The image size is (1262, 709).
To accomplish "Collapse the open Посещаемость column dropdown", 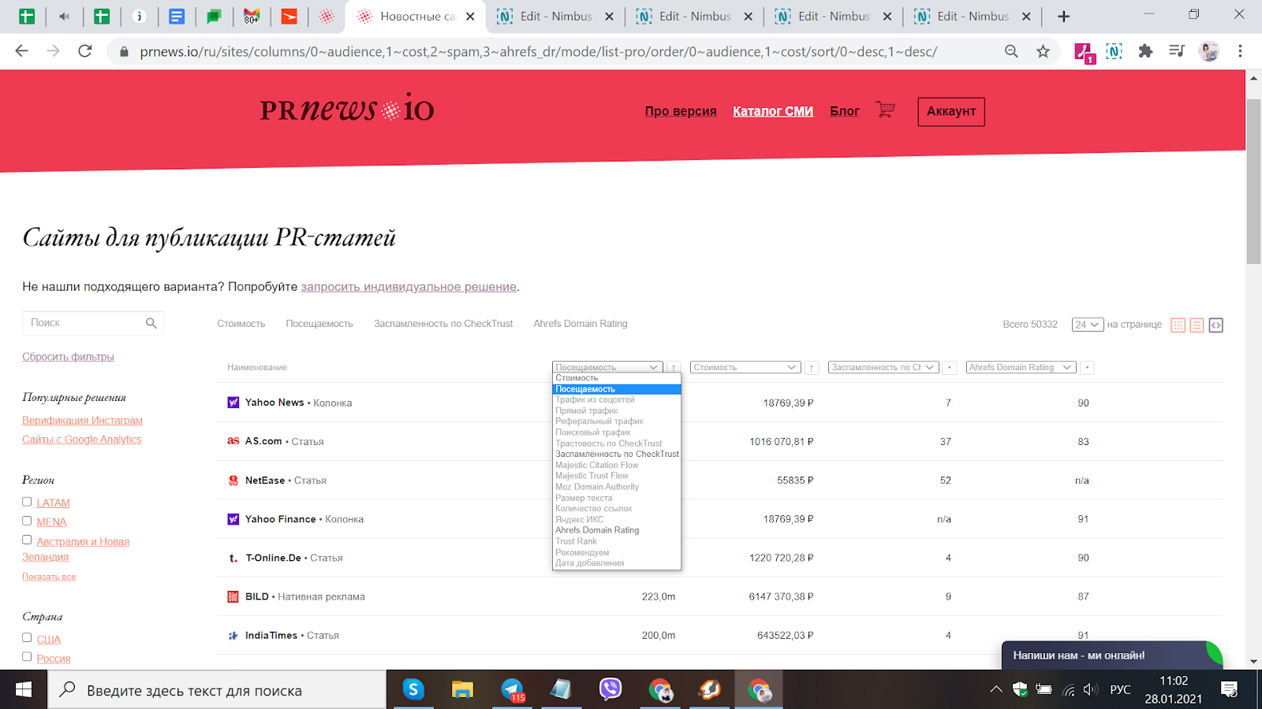I will click(607, 368).
